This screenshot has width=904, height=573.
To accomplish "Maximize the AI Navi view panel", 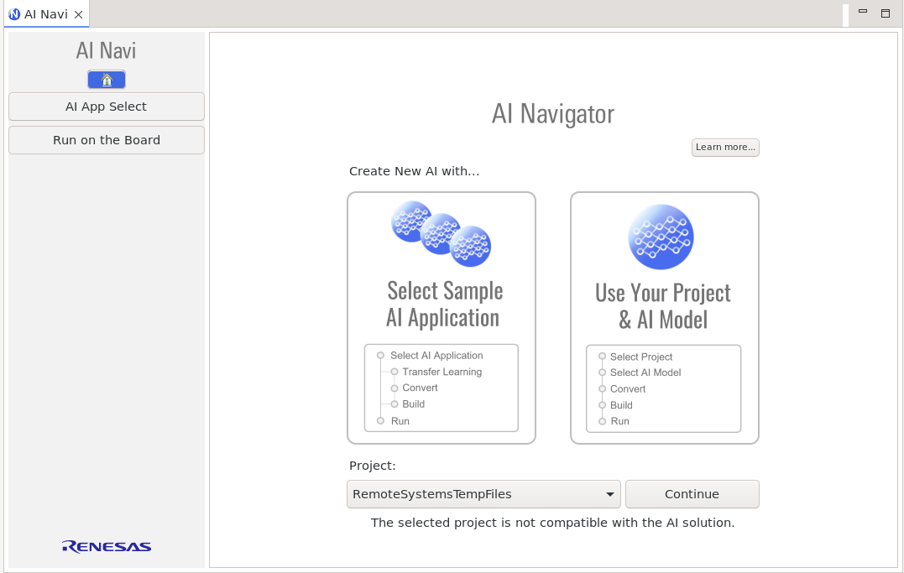I will (x=885, y=13).
